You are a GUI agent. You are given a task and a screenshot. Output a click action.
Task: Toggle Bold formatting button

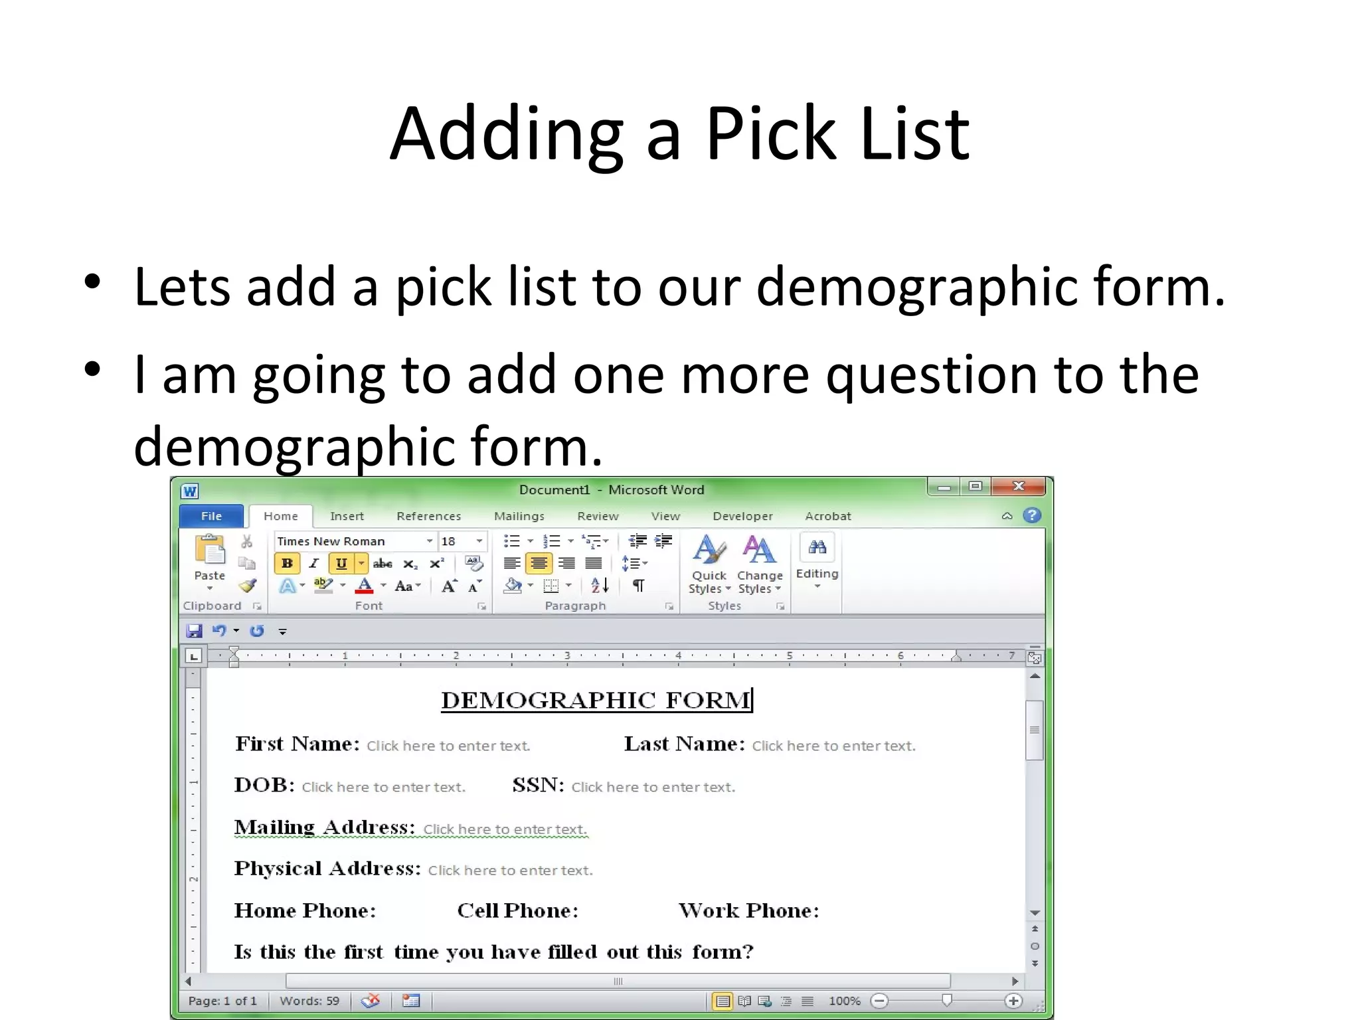click(287, 564)
